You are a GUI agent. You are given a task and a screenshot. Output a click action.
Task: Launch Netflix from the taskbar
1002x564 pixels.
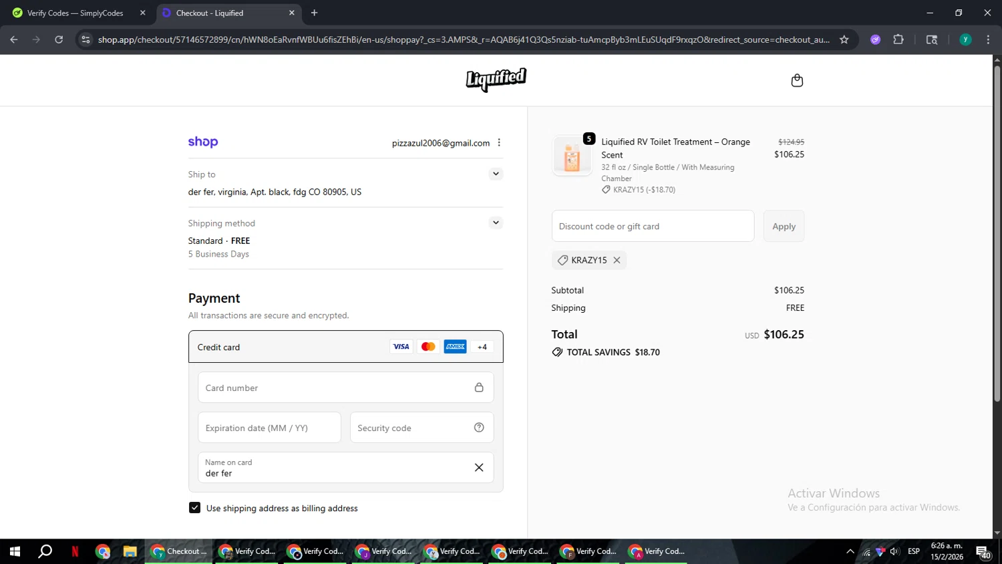(75, 551)
